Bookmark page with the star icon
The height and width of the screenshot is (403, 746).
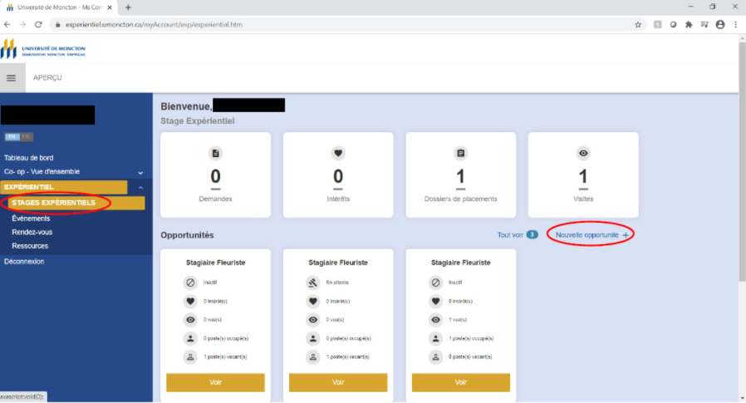pos(638,25)
